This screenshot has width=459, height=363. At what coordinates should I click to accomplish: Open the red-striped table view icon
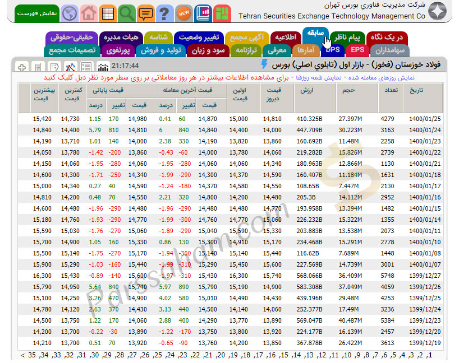click(x=108, y=13)
